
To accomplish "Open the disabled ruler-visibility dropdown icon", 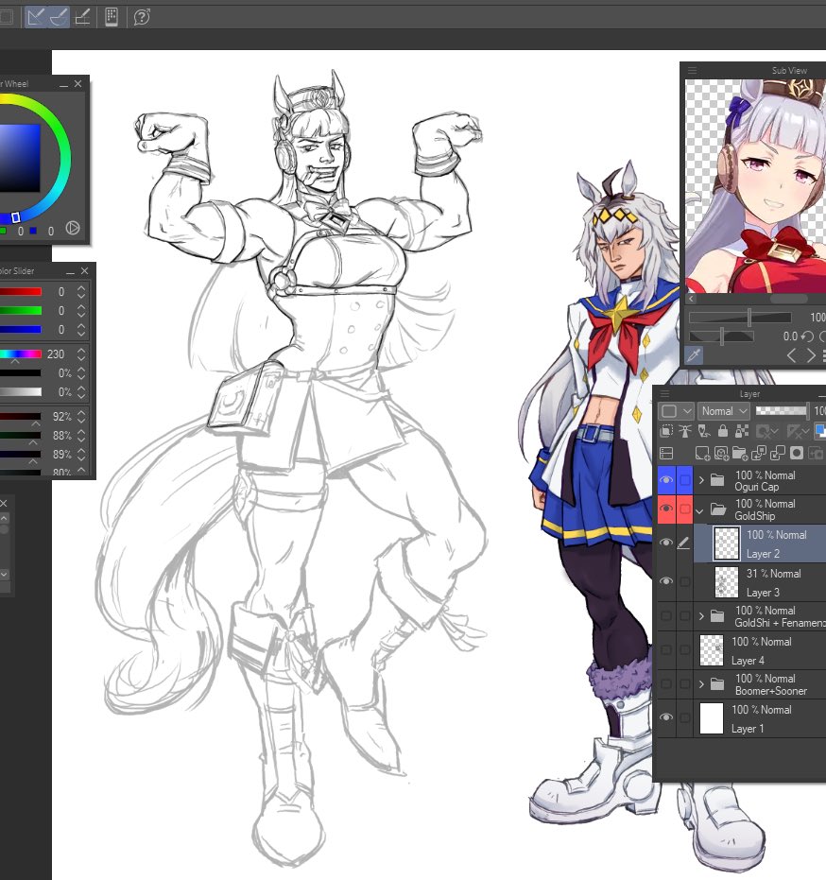I will tap(798, 431).
